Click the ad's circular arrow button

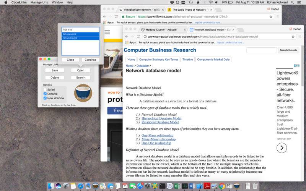(282, 148)
